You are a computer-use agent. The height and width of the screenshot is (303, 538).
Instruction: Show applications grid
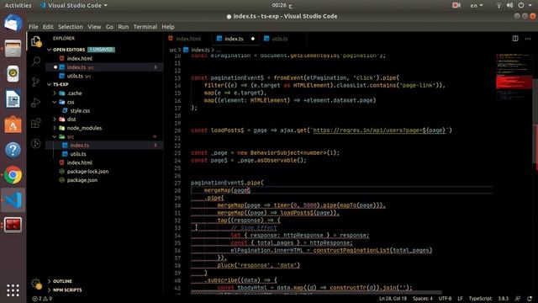[x=13, y=290]
